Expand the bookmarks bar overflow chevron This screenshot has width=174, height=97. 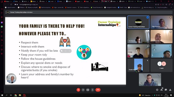(171, 8)
